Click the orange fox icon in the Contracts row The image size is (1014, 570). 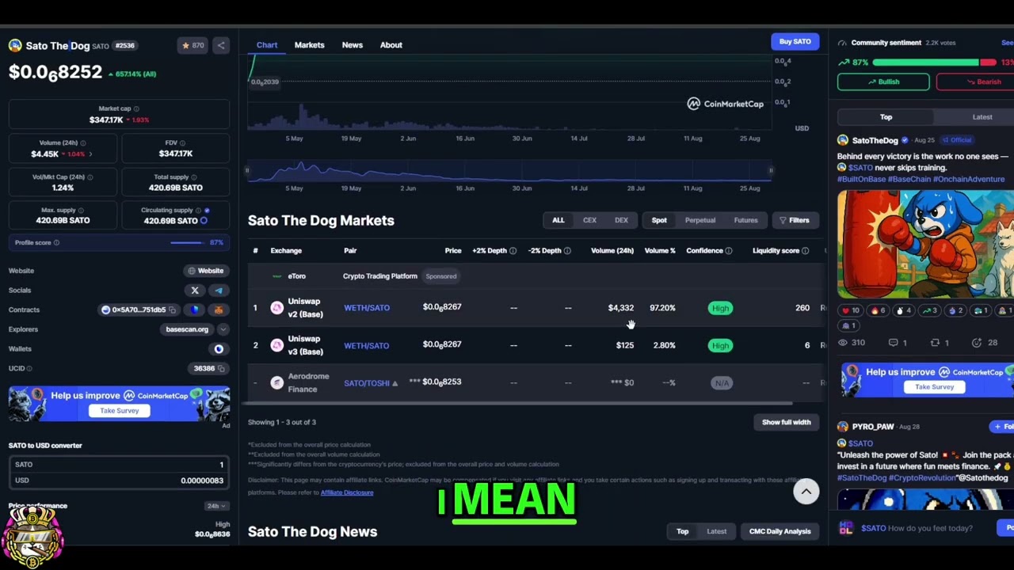pos(218,310)
